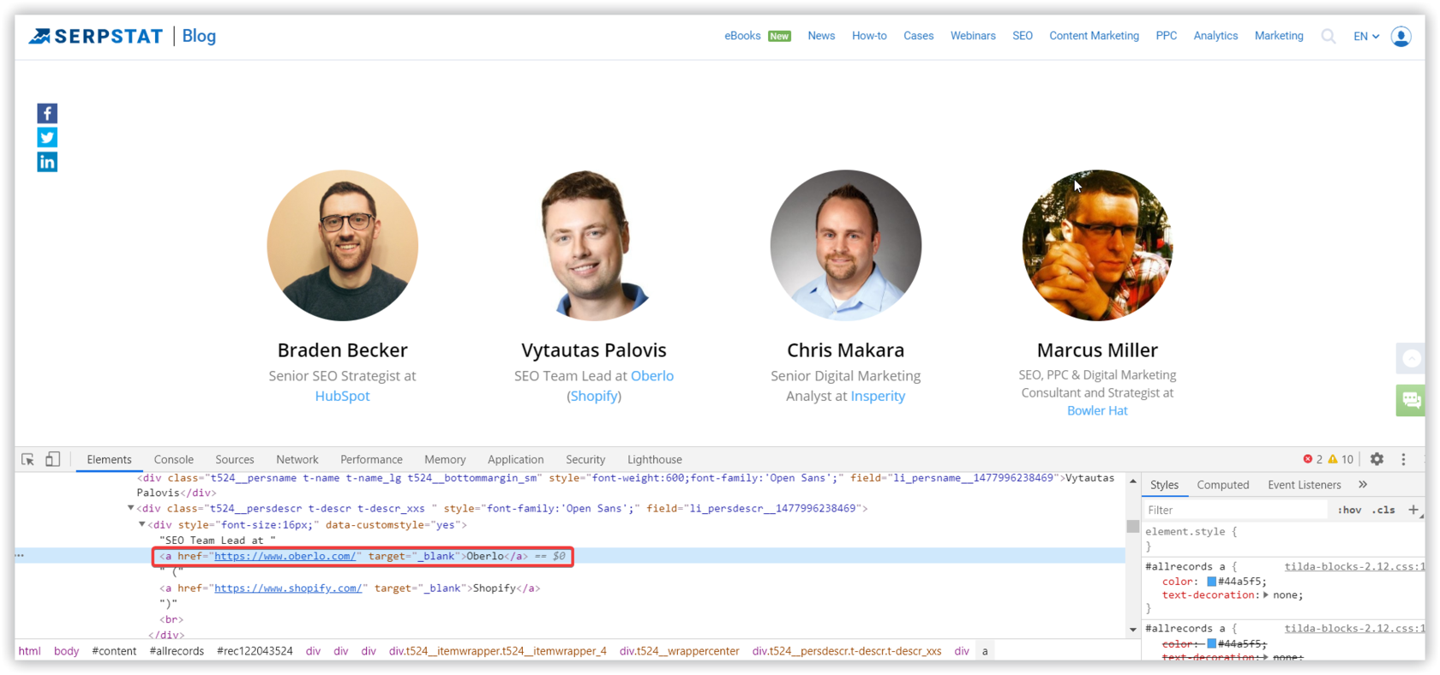This screenshot has width=1440, height=675.
Task: Click the Serpstat logo
Action: tap(95, 36)
